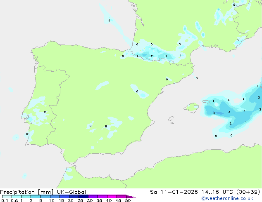Screen dimensions: 262x202
Task: Click the legend scale label '40'
Action: coord(109,200)
